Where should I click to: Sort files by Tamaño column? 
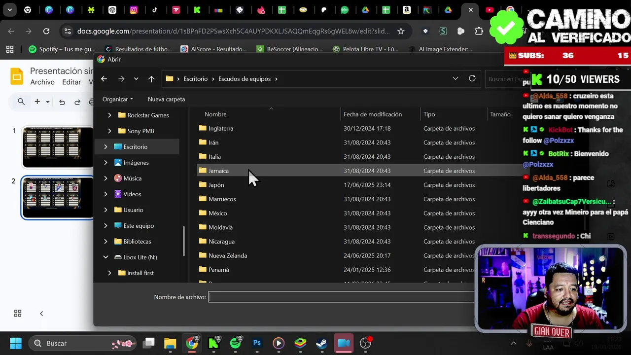coord(500,114)
